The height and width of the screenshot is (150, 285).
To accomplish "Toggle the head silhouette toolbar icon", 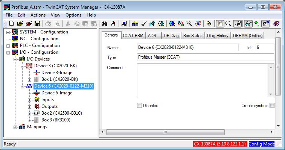I will 265,24.
